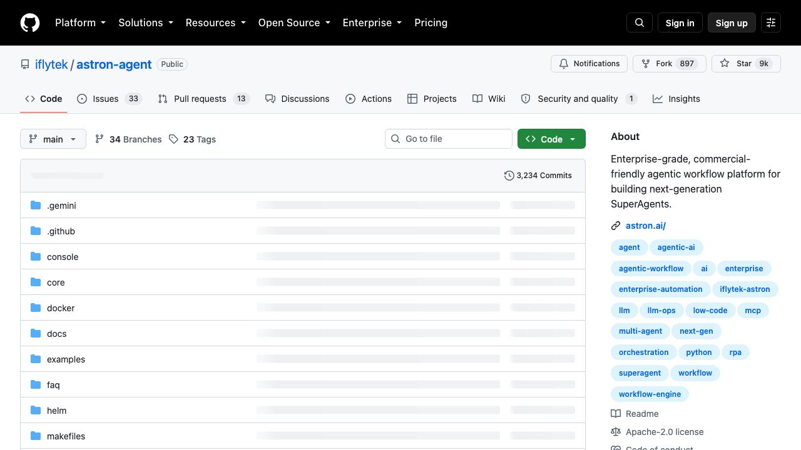
Task: Open the appearance settings icon button
Action: pos(771,22)
